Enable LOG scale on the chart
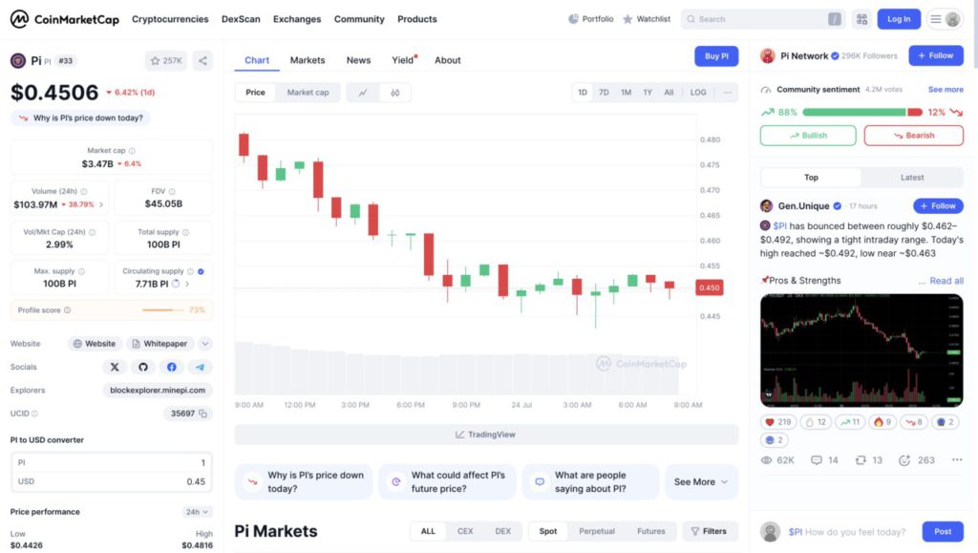978x553 pixels. click(x=698, y=93)
